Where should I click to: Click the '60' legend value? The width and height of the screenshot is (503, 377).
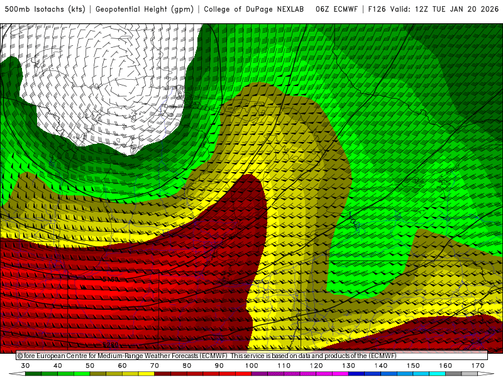tap(122, 366)
